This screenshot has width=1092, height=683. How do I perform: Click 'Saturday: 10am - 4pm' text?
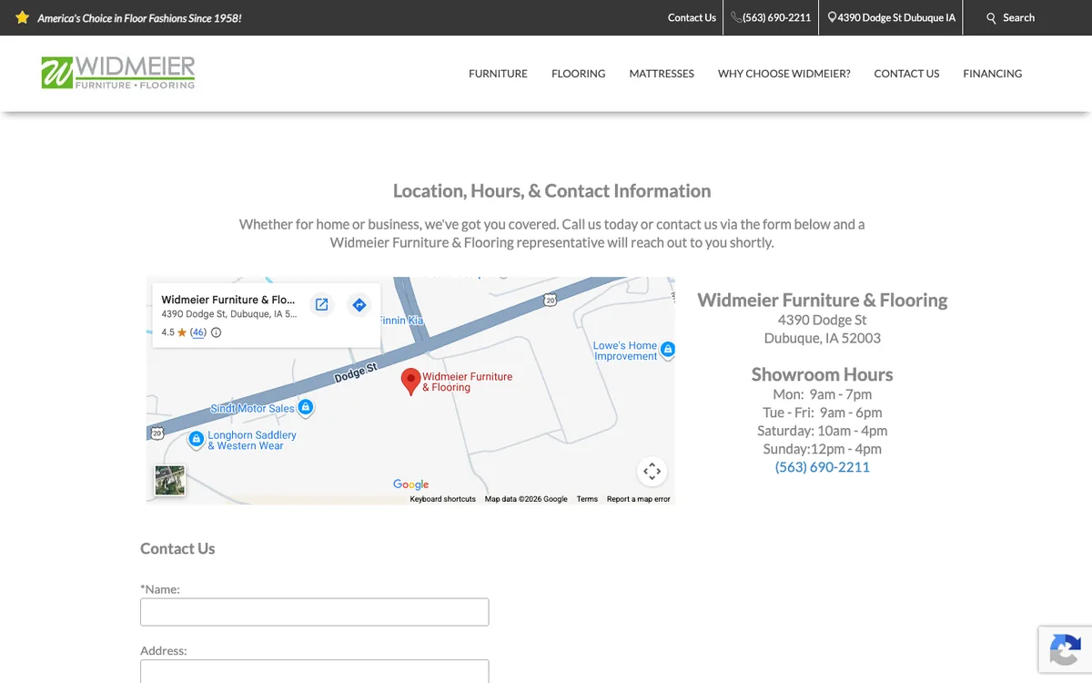click(823, 431)
